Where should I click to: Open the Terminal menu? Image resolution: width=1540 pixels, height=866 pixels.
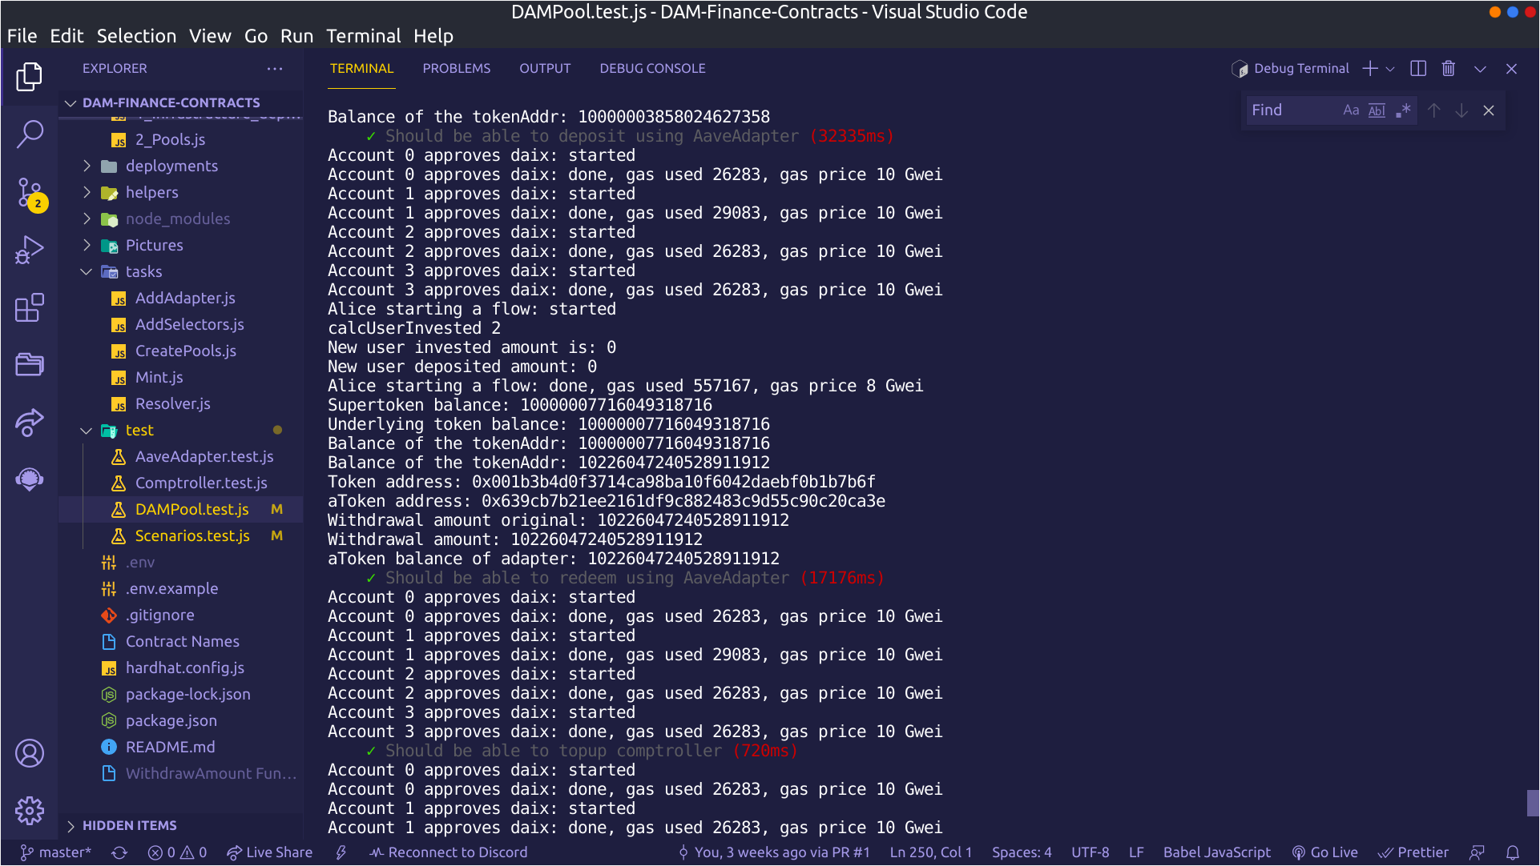[363, 36]
